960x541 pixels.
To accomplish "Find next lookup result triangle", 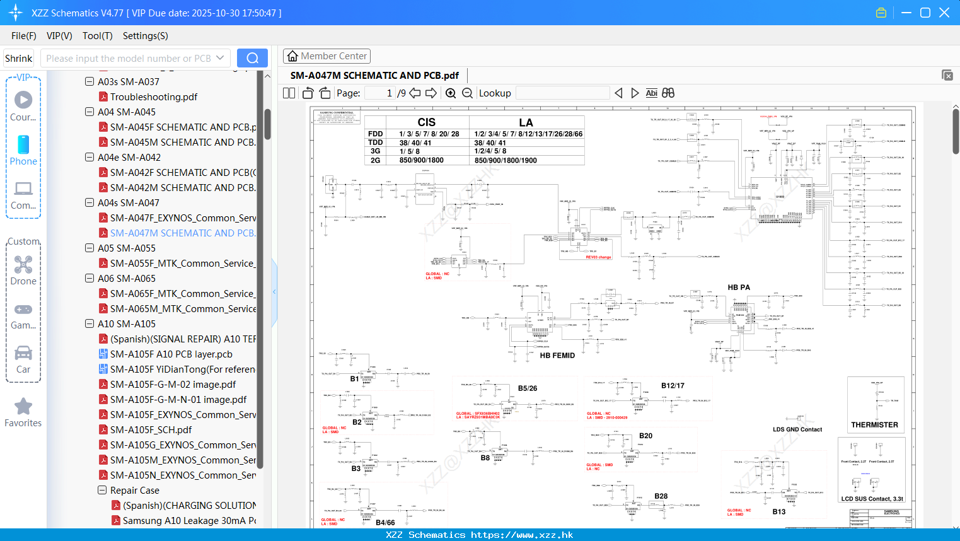I will (x=635, y=93).
